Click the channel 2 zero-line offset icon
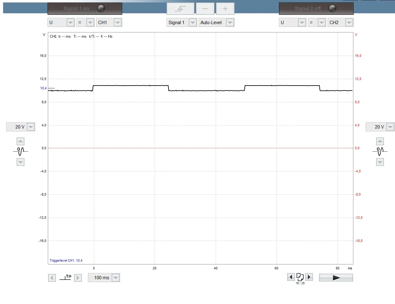This screenshot has height=304, width=395. (x=380, y=151)
